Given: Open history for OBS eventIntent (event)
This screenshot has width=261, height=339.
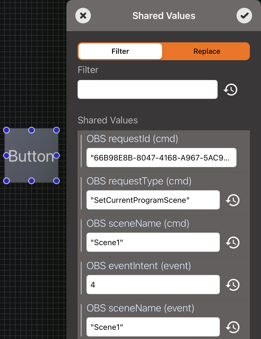Looking at the screenshot, I should (x=233, y=285).
